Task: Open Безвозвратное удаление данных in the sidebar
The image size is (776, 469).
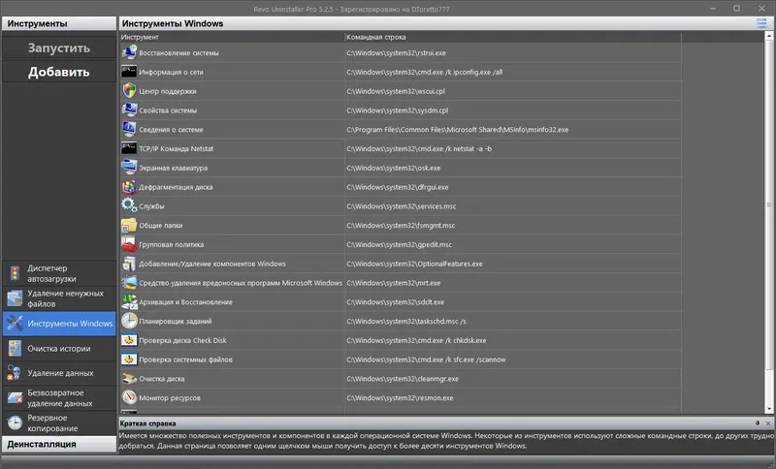Action: point(59,398)
